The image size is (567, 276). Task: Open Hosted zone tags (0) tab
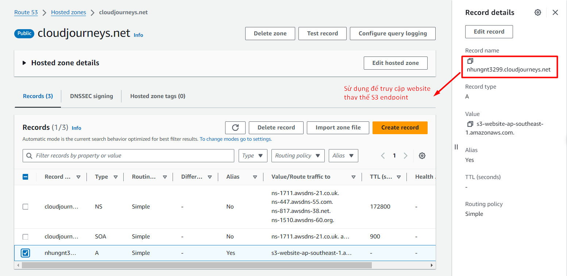click(158, 96)
